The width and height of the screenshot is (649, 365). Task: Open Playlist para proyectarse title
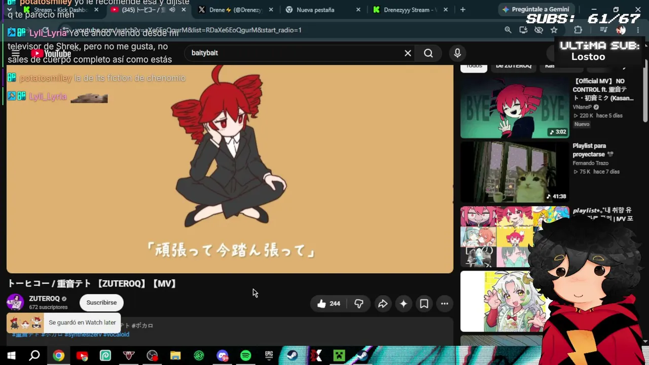[593, 150]
